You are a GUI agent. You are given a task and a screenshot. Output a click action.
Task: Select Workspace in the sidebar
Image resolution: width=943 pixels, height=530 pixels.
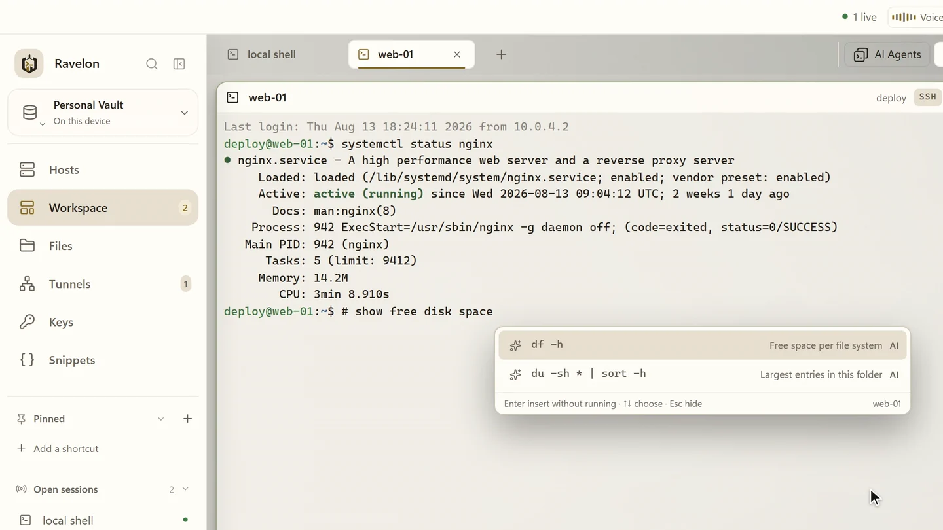103,207
